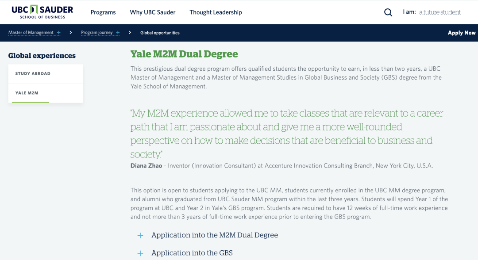Click Global opportunities breadcrumb item
Screen dimensions: 478x260
pos(160,33)
